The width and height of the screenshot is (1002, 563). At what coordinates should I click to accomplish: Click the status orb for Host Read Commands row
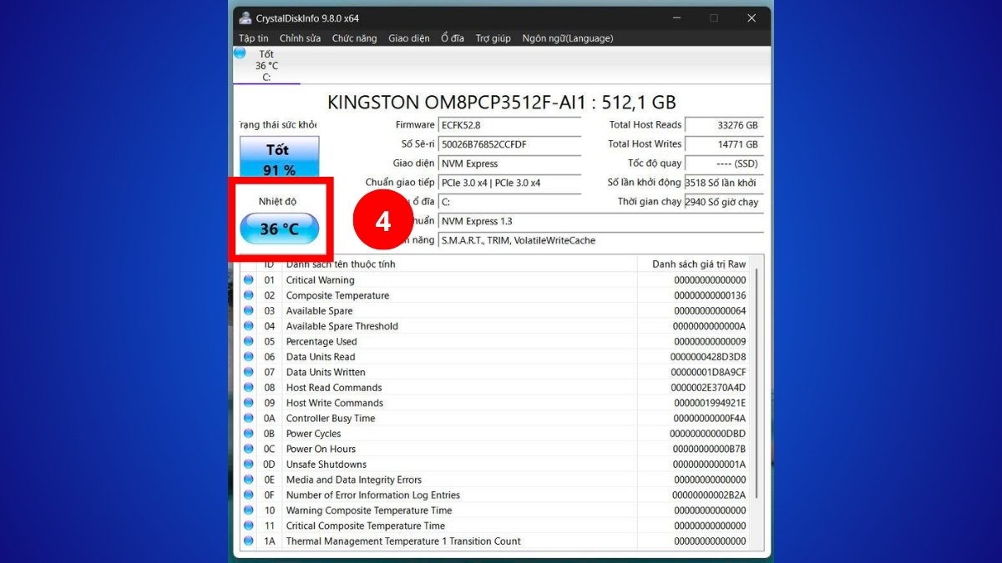[x=248, y=387]
